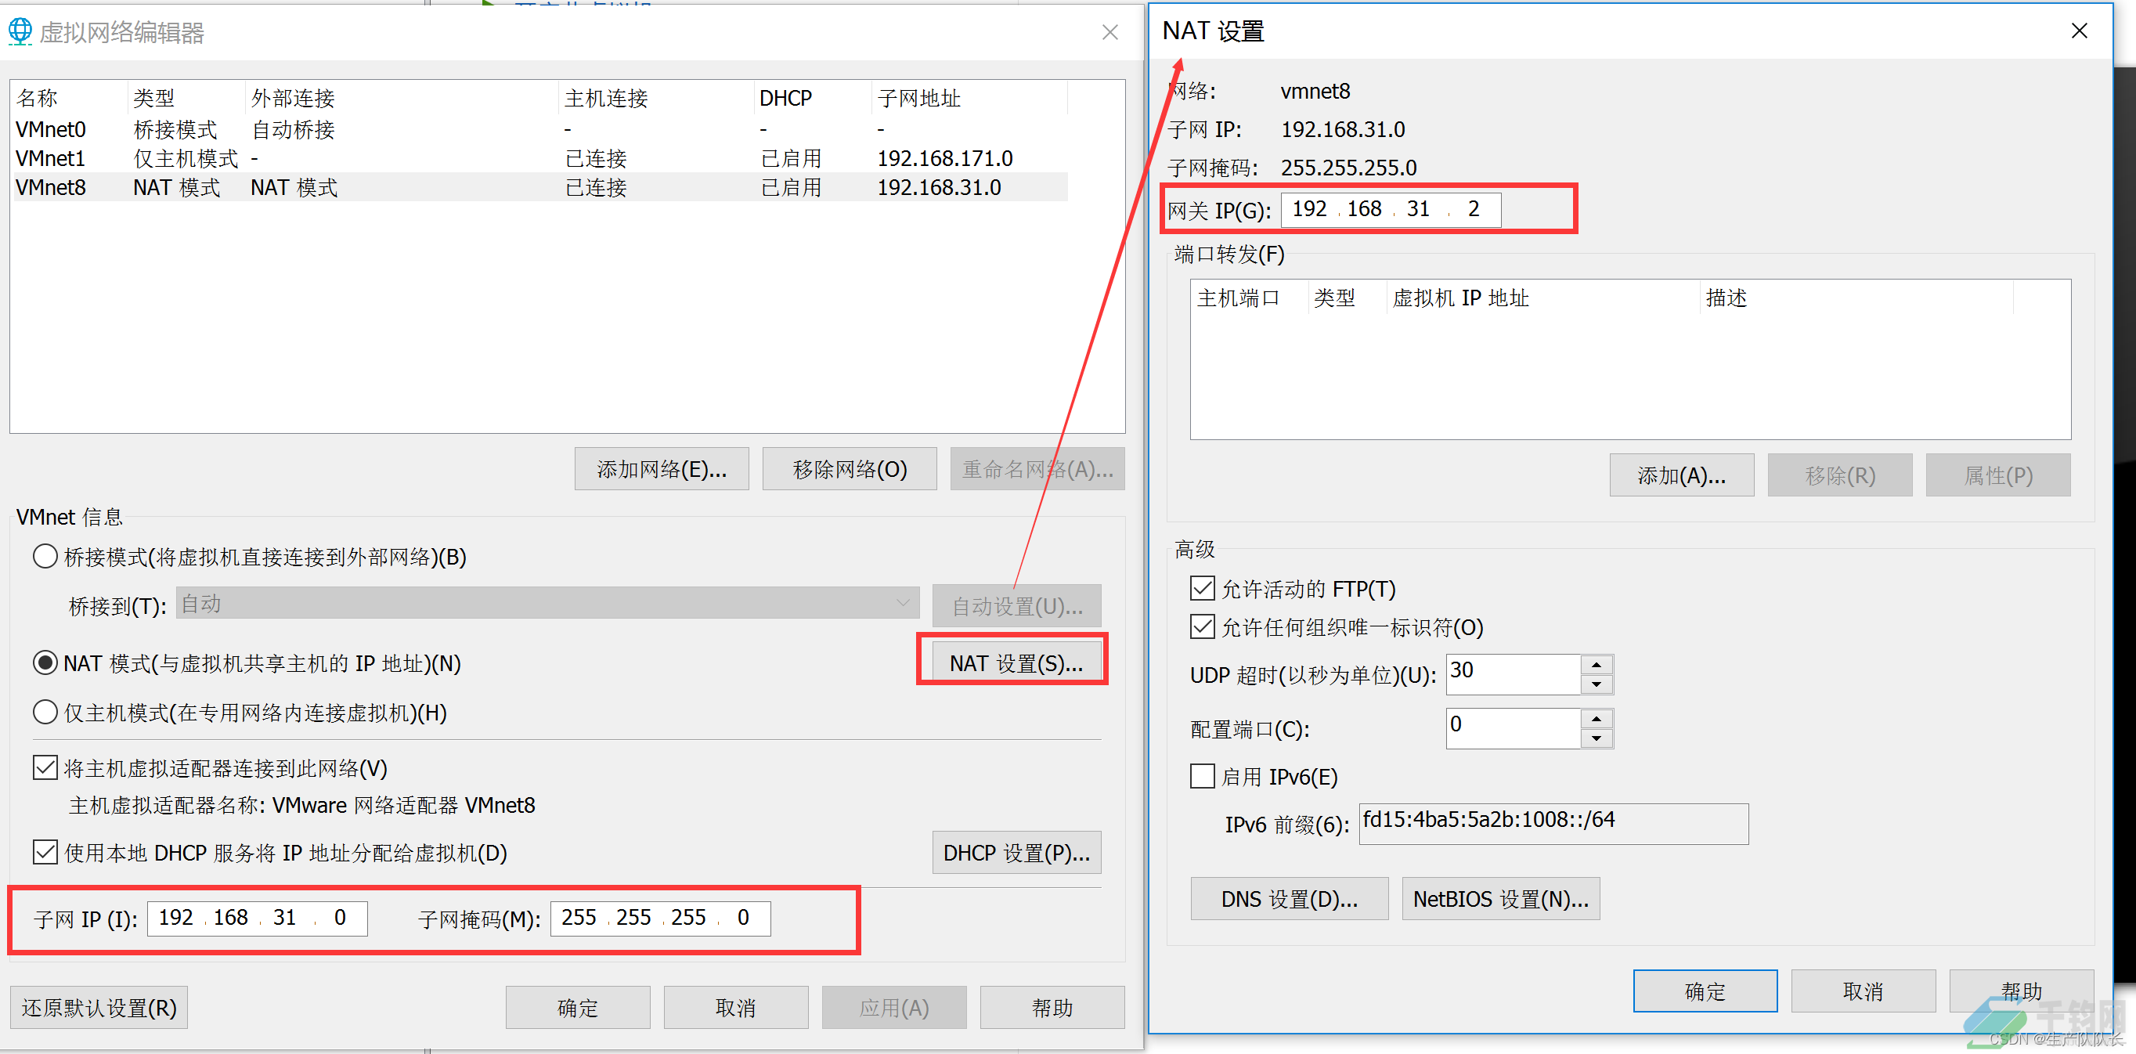The width and height of the screenshot is (2136, 1054).
Task: Click 还原默认设置(R) button
Action: pyautogui.click(x=99, y=1008)
